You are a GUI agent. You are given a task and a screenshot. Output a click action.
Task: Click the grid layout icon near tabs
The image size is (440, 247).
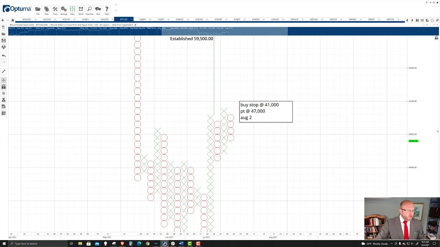pos(422,20)
